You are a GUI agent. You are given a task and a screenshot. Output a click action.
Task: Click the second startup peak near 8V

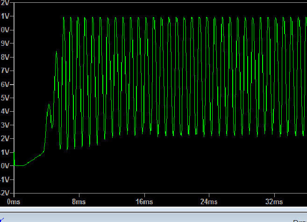pyautogui.click(x=57, y=52)
